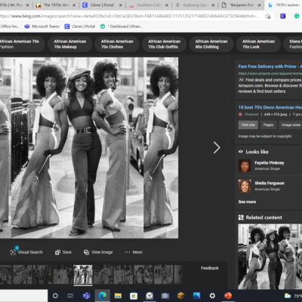Open the Camera app on taskbar
The width and height of the screenshot is (302, 302).
coord(165,296)
